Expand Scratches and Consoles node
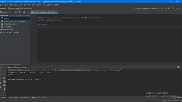182x102 pixels. click(9, 32)
